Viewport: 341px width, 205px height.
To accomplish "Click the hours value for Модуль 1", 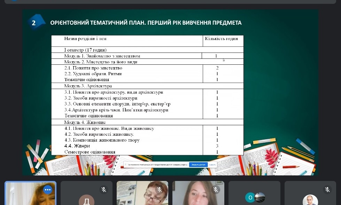I will 216,56.
